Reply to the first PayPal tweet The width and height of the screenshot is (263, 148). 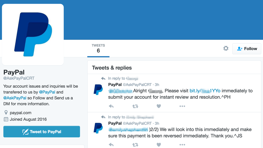pos(111,106)
